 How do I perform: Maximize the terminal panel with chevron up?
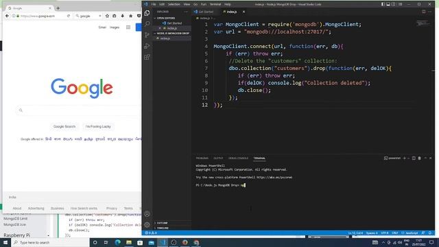pyautogui.click(x=425, y=158)
